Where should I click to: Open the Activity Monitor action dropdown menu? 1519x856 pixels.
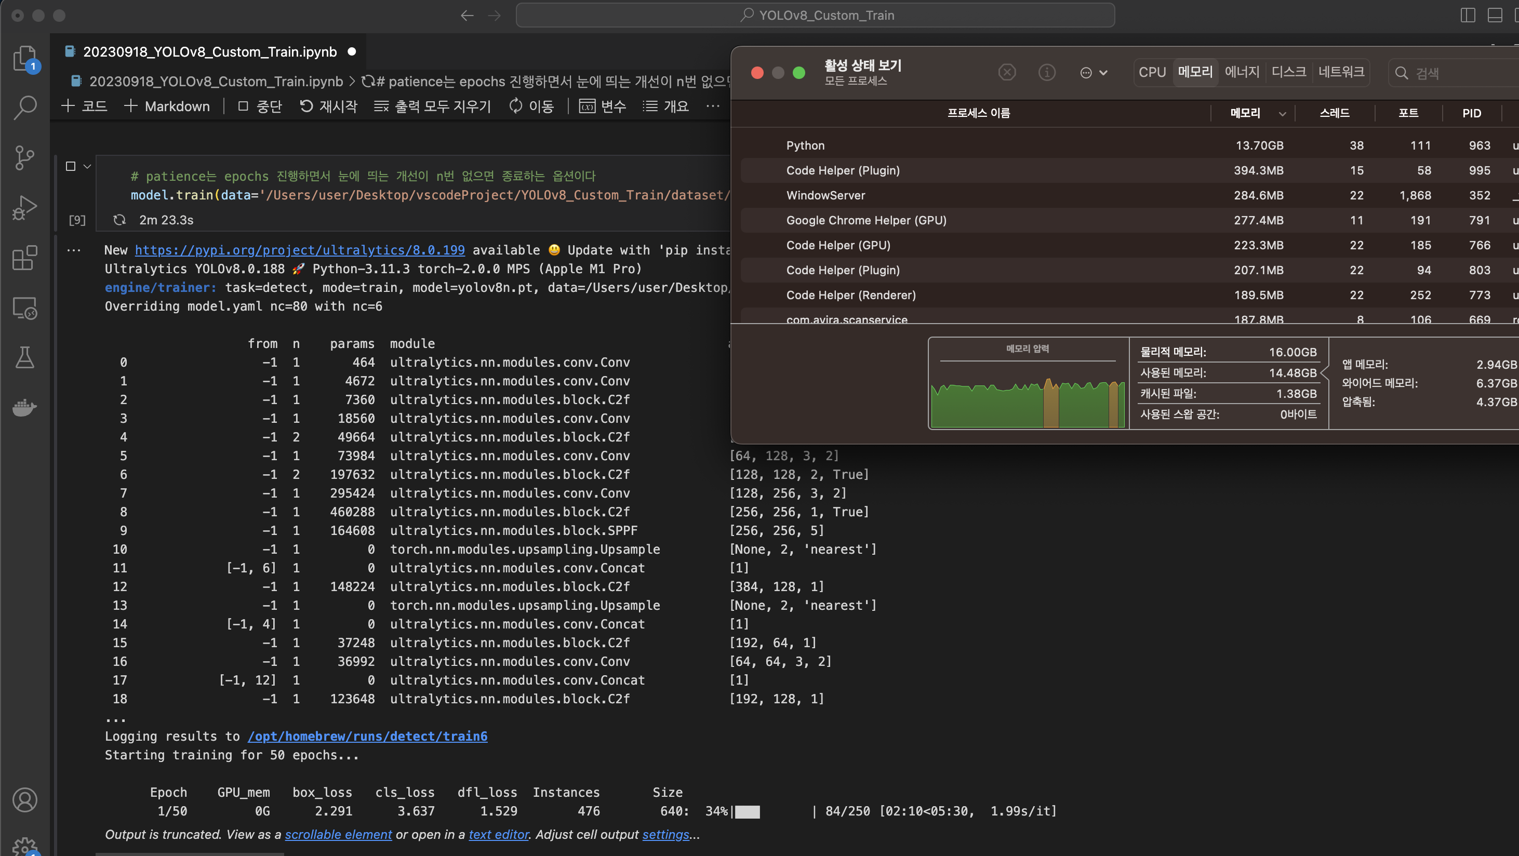pos(1093,73)
